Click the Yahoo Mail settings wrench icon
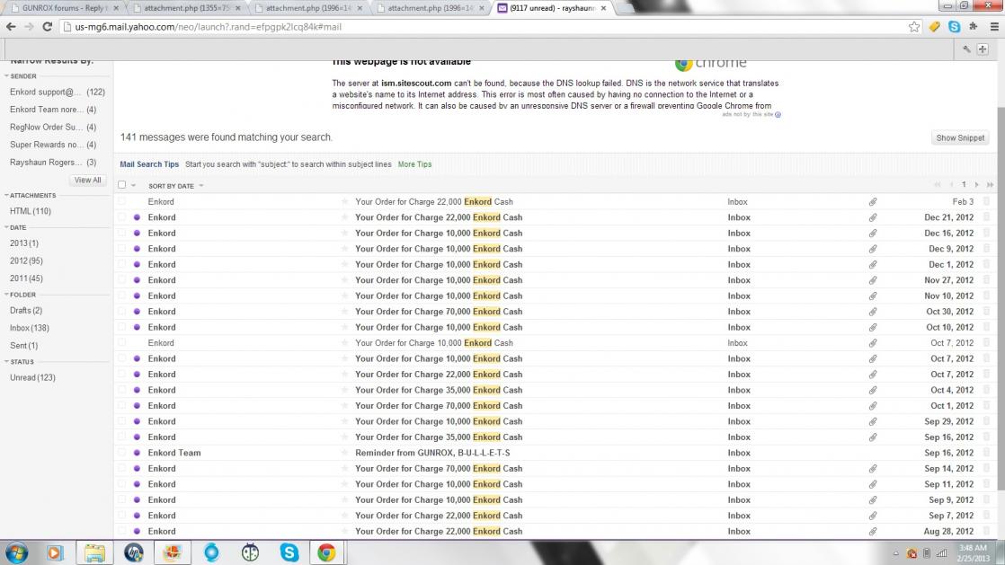The height and width of the screenshot is (565, 1005). pyautogui.click(x=966, y=49)
